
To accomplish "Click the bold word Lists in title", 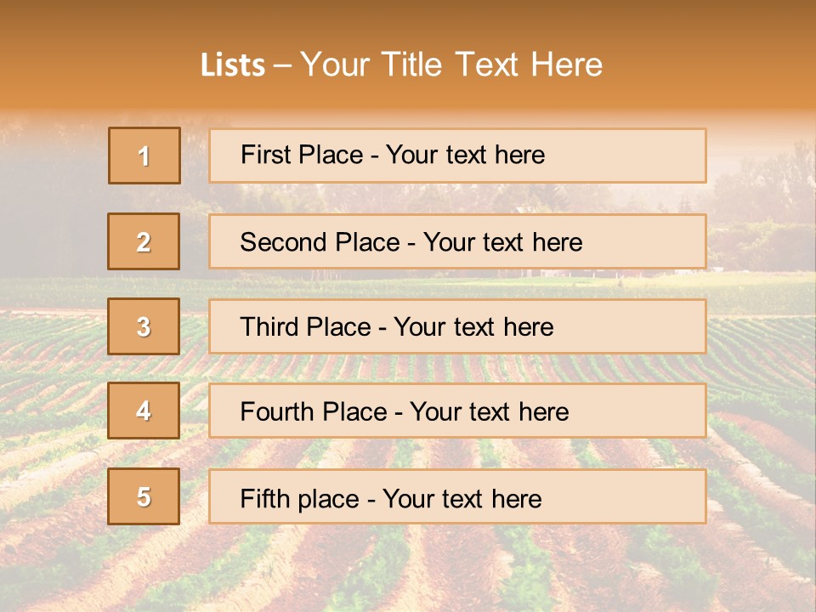I will pos(233,65).
